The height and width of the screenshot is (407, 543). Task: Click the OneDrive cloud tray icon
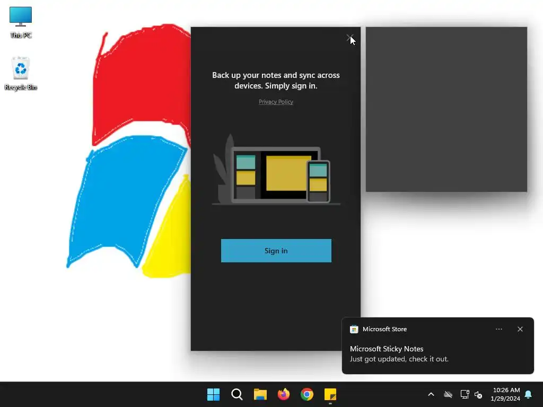click(448, 394)
